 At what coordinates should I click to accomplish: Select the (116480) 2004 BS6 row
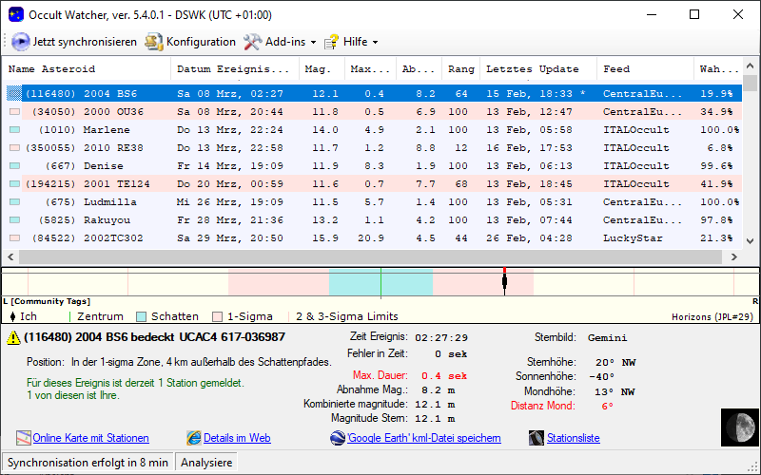coord(373,93)
